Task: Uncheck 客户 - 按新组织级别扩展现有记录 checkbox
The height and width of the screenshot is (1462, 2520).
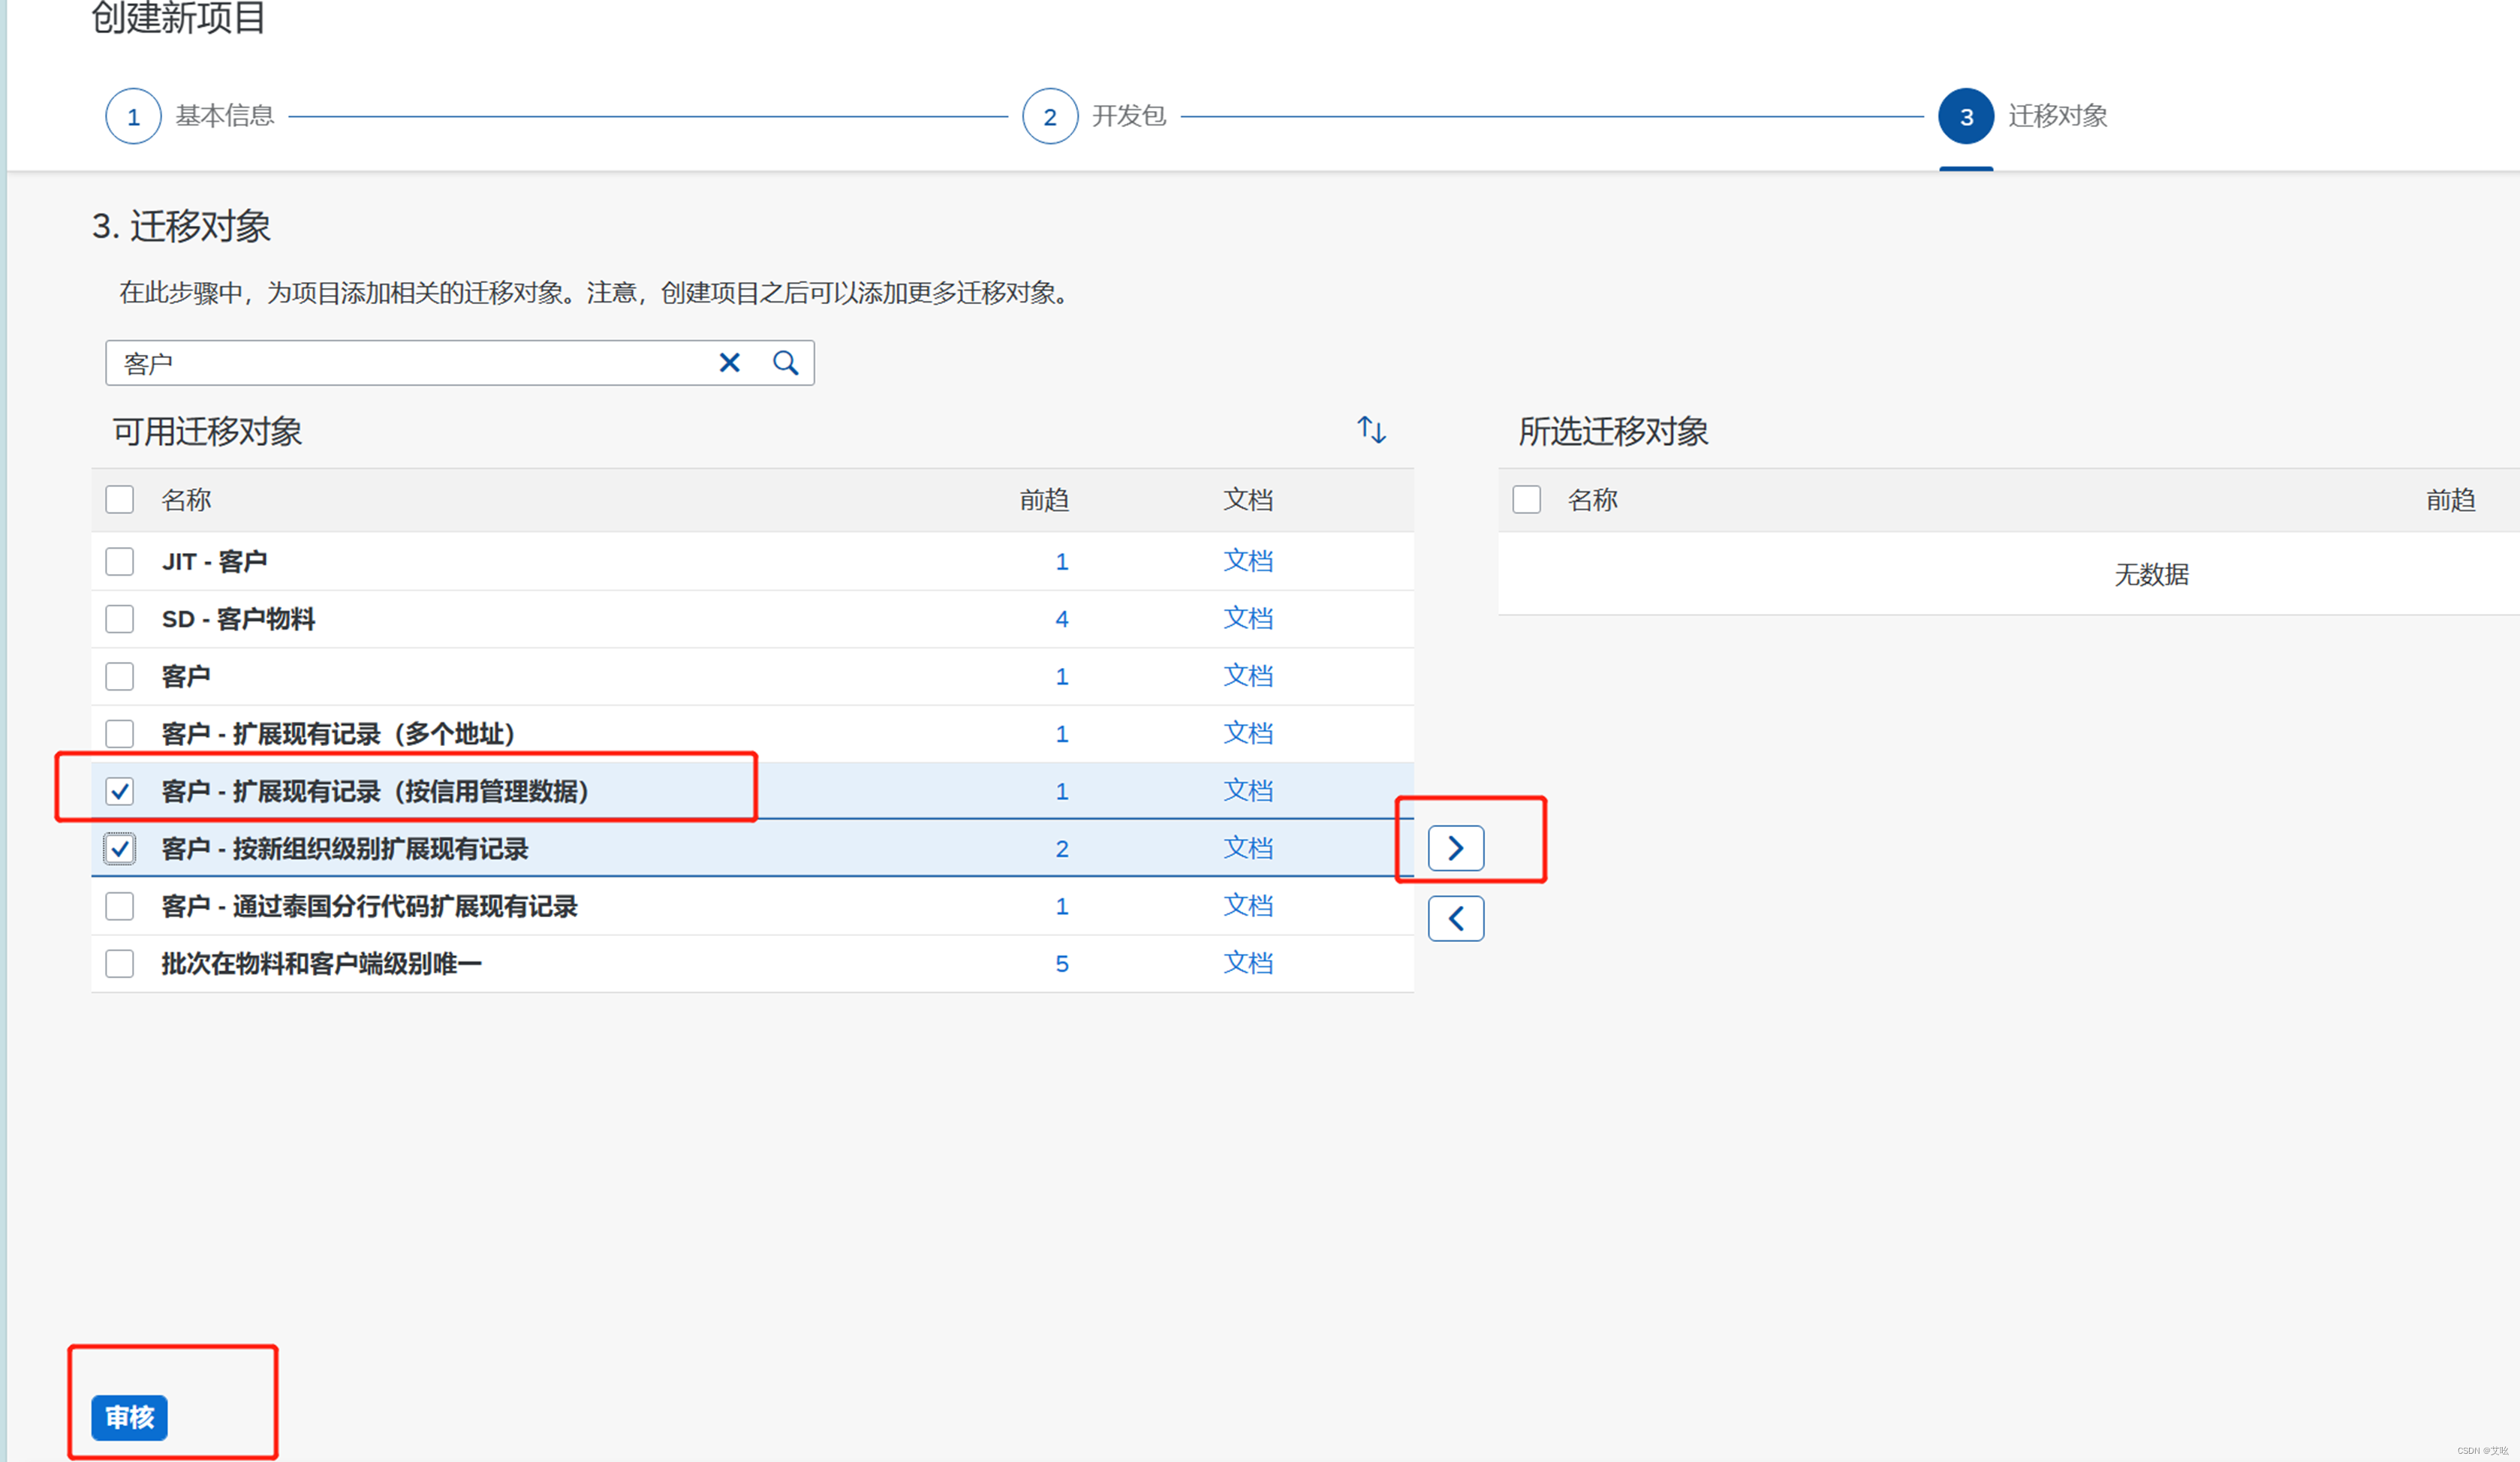Action: (120, 849)
